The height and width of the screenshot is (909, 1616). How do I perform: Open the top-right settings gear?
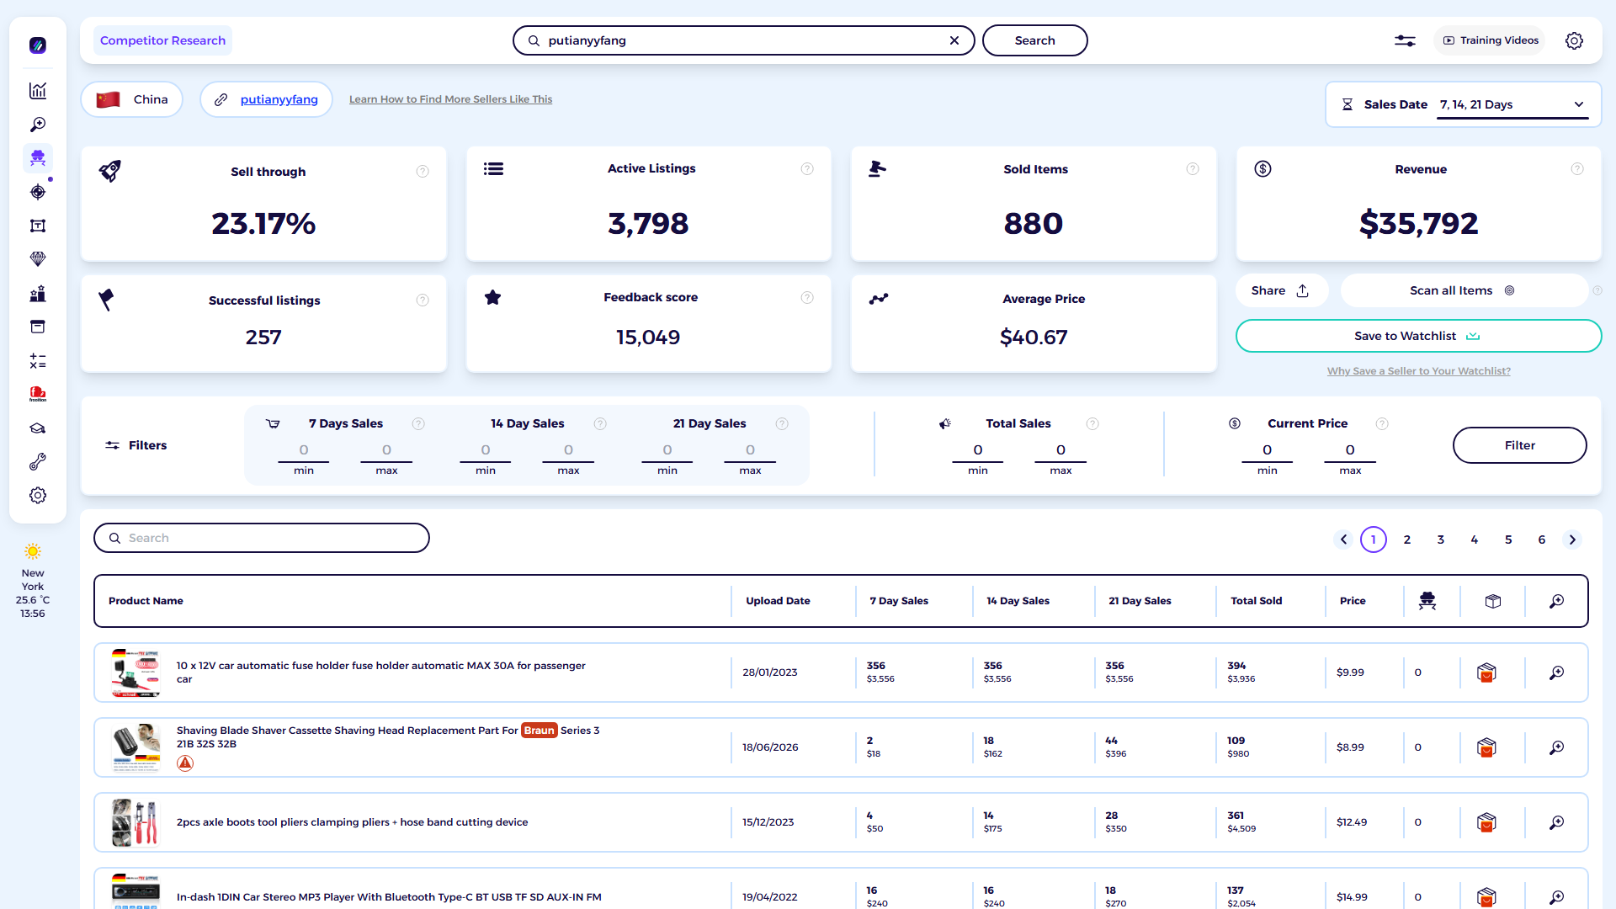1574,40
